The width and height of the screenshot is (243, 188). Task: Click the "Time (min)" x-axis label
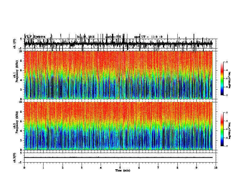point(123,170)
